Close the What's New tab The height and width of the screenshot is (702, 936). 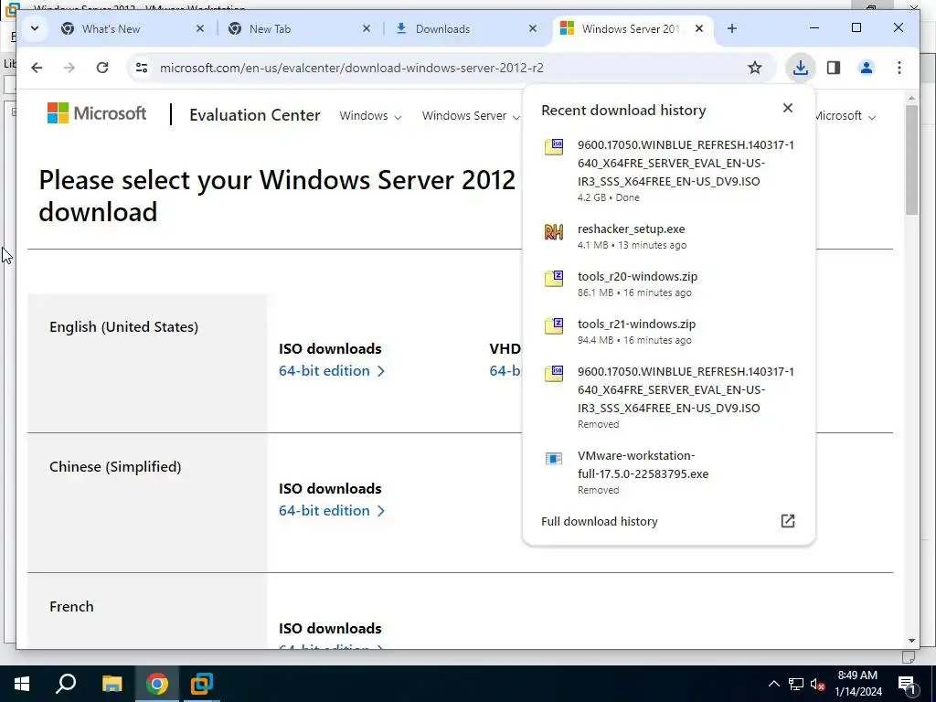click(200, 28)
